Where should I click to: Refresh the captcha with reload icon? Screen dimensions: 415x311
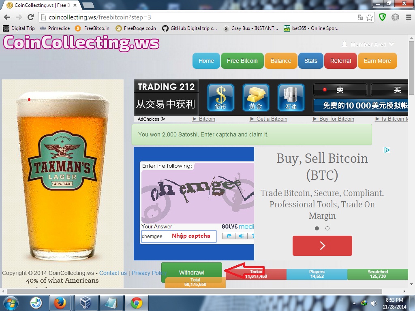click(x=229, y=236)
